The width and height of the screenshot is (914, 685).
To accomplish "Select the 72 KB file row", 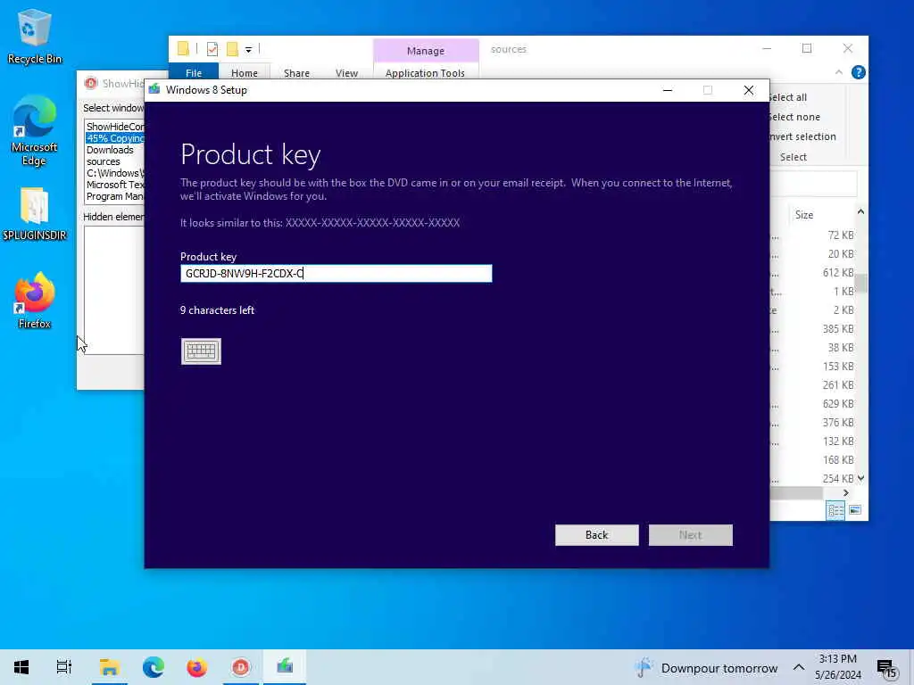I will click(813, 235).
